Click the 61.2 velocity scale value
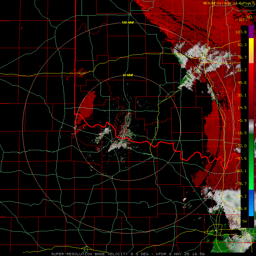Viewport: 256px width, 256px height. [242, 70]
